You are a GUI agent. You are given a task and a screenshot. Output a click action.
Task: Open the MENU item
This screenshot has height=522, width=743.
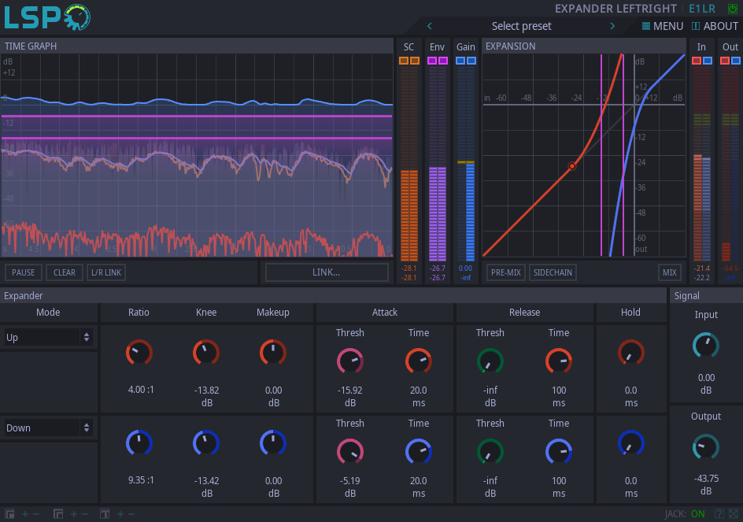click(662, 26)
